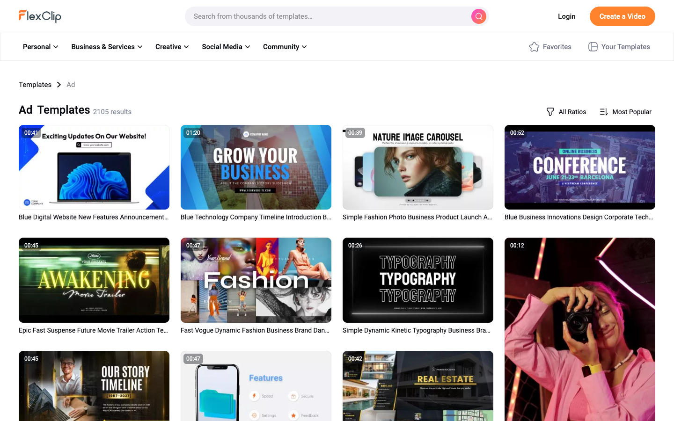This screenshot has height=421, width=674.
Task: Click the Ad breadcrumb text
Action: point(71,85)
